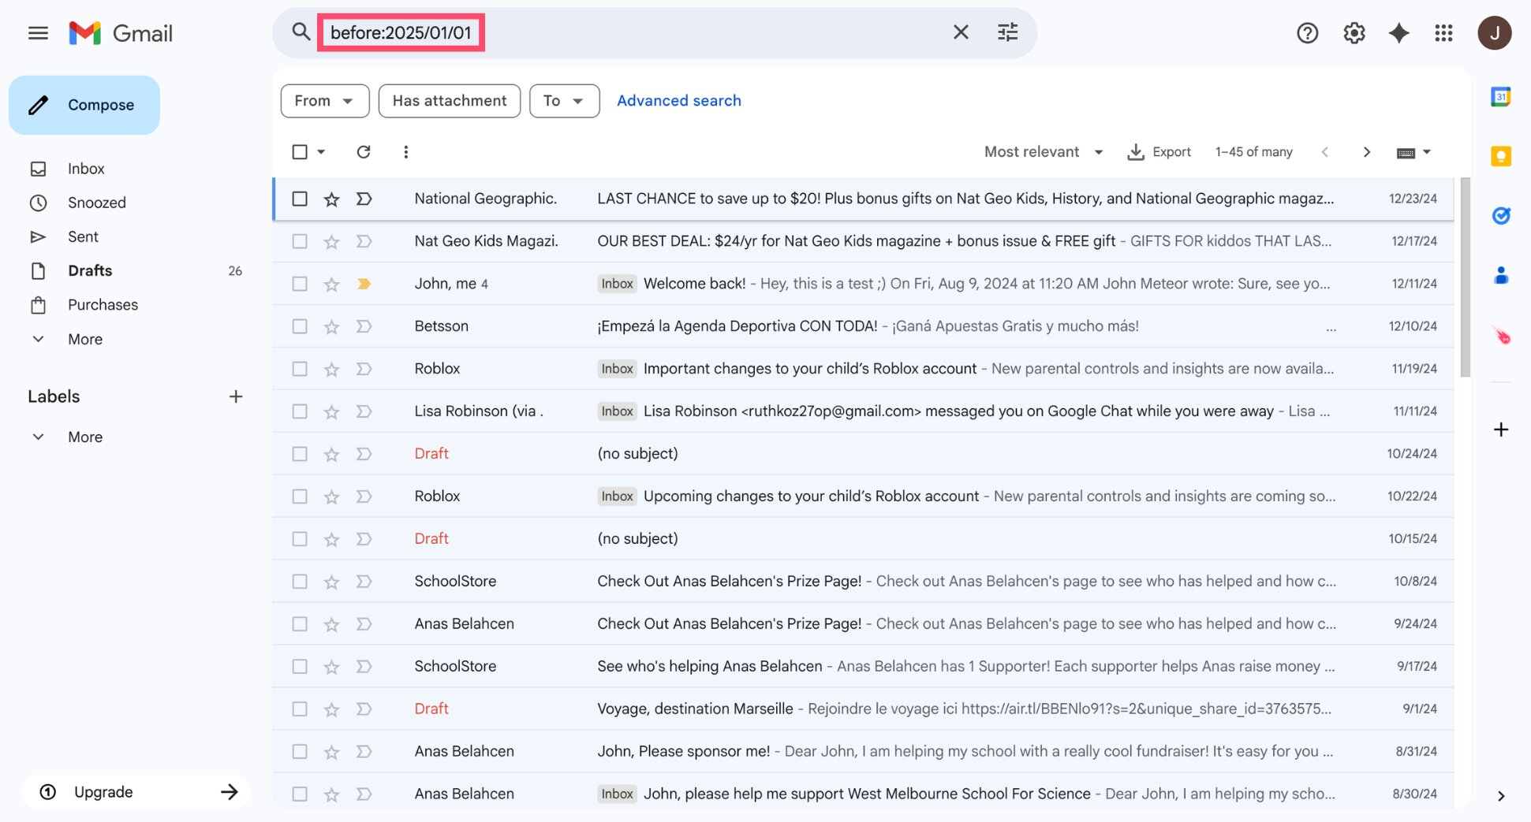1531x822 pixels.
Task: Open Advanced search link
Action: point(678,101)
